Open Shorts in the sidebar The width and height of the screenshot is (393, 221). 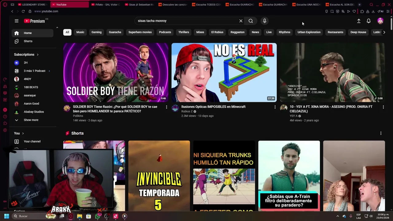pos(33,41)
